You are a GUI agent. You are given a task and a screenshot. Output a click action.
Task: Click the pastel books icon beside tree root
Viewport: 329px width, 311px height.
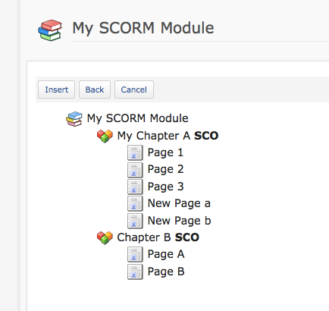(74, 119)
